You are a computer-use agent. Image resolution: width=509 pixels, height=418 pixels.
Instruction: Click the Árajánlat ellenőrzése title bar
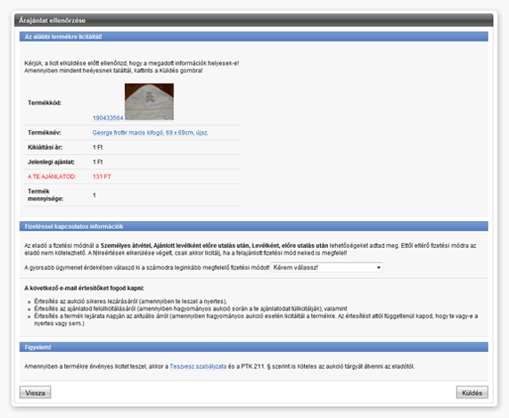coord(254,20)
